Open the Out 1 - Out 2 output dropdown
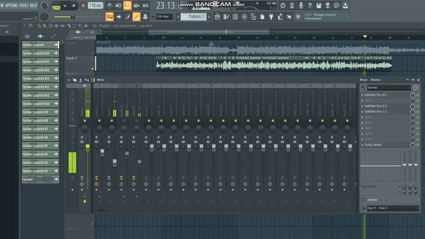This screenshot has width=425, height=239. [x=392, y=208]
